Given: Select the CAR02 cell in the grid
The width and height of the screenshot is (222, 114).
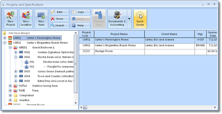Looking at the screenshot, I should (x=86, y=46).
